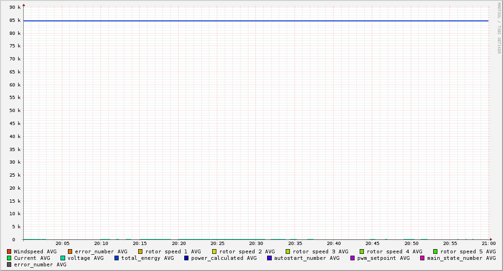This screenshot has height=271, width=503.
Task: Click the gray error_number AVG legend swatch
Action: point(9,264)
